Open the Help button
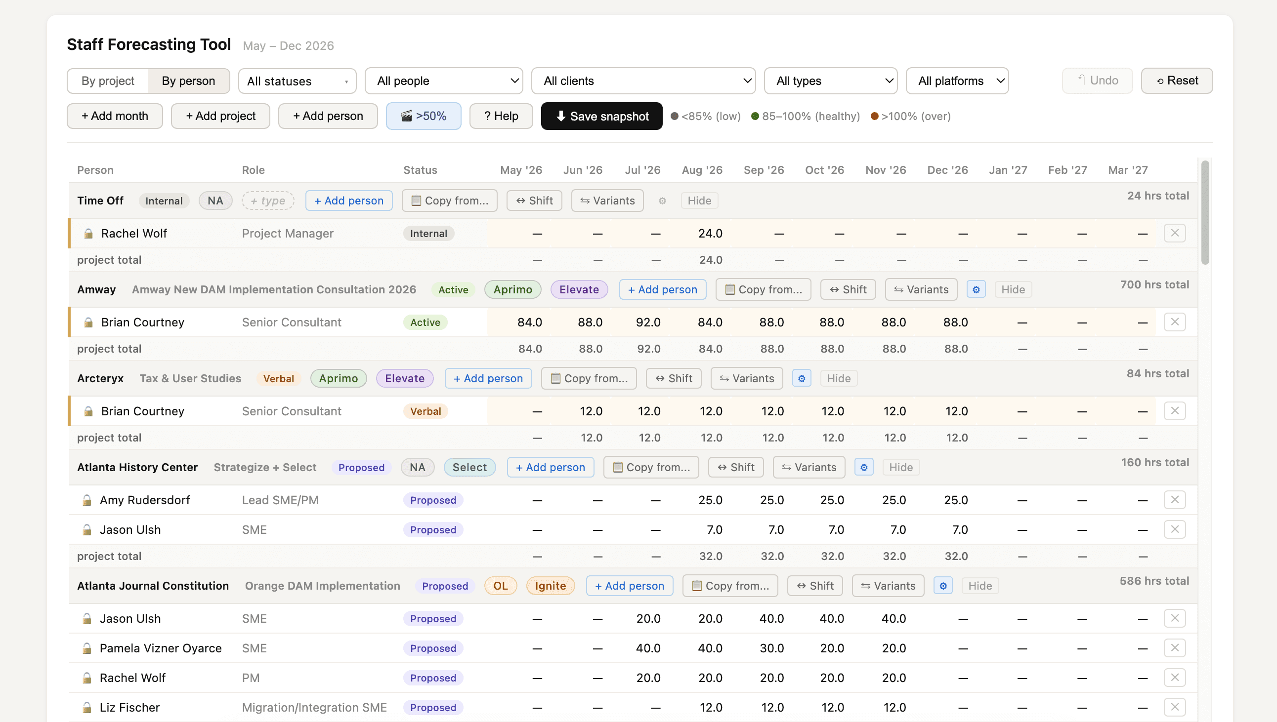Image resolution: width=1277 pixels, height=722 pixels. [x=501, y=116]
